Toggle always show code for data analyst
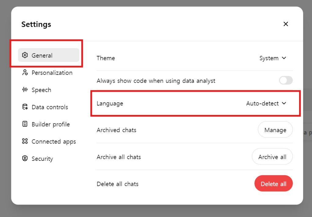This screenshot has height=217, width=312. [285, 81]
